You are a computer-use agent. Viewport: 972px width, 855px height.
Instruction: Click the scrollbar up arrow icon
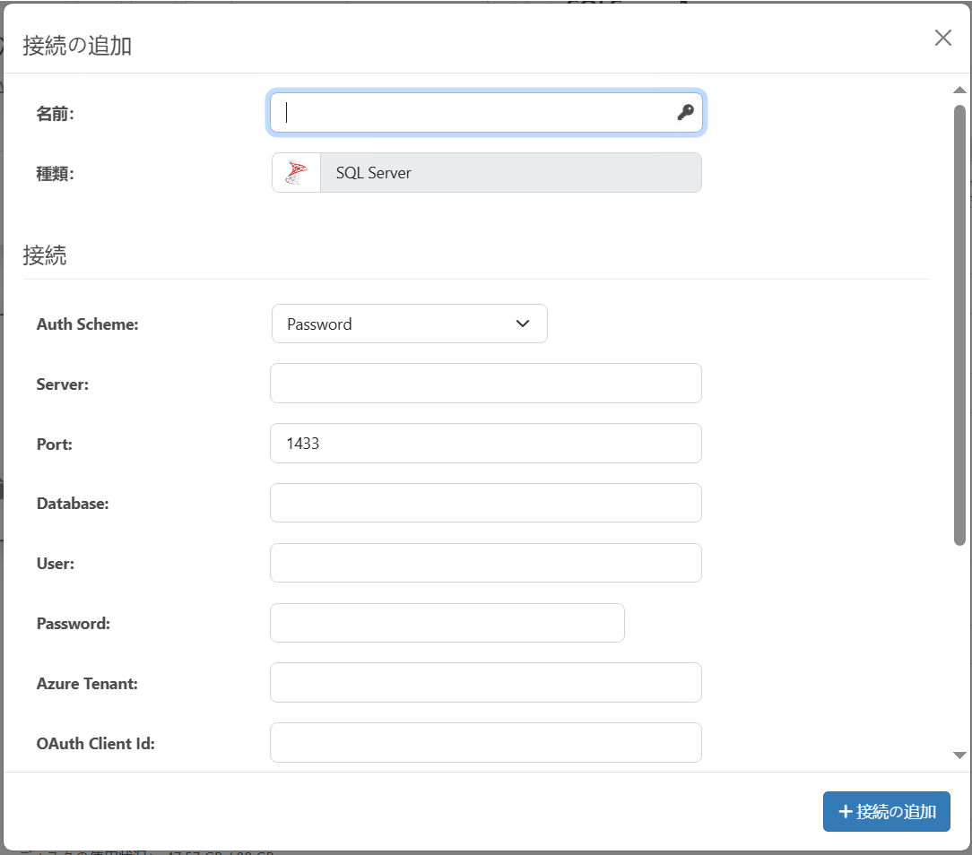click(959, 89)
